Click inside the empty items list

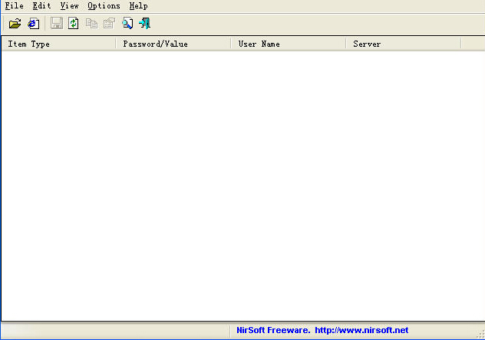coord(242,184)
